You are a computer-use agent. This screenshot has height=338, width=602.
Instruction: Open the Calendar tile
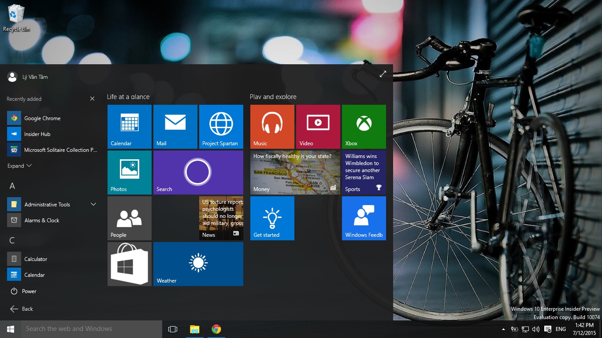click(x=130, y=127)
